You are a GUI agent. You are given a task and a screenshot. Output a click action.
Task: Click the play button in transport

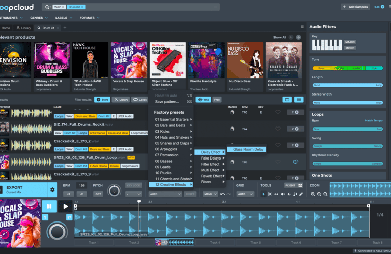pyautogui.click(x=65, y=206)
